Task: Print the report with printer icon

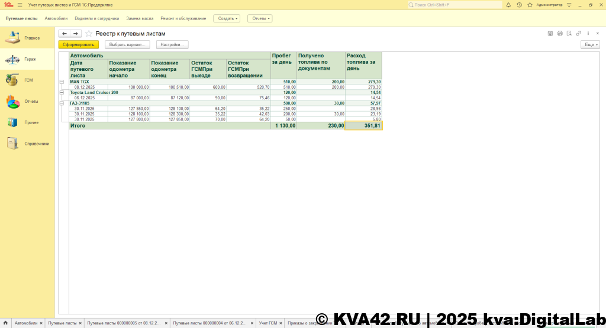Action: click(x=560, y=33)
